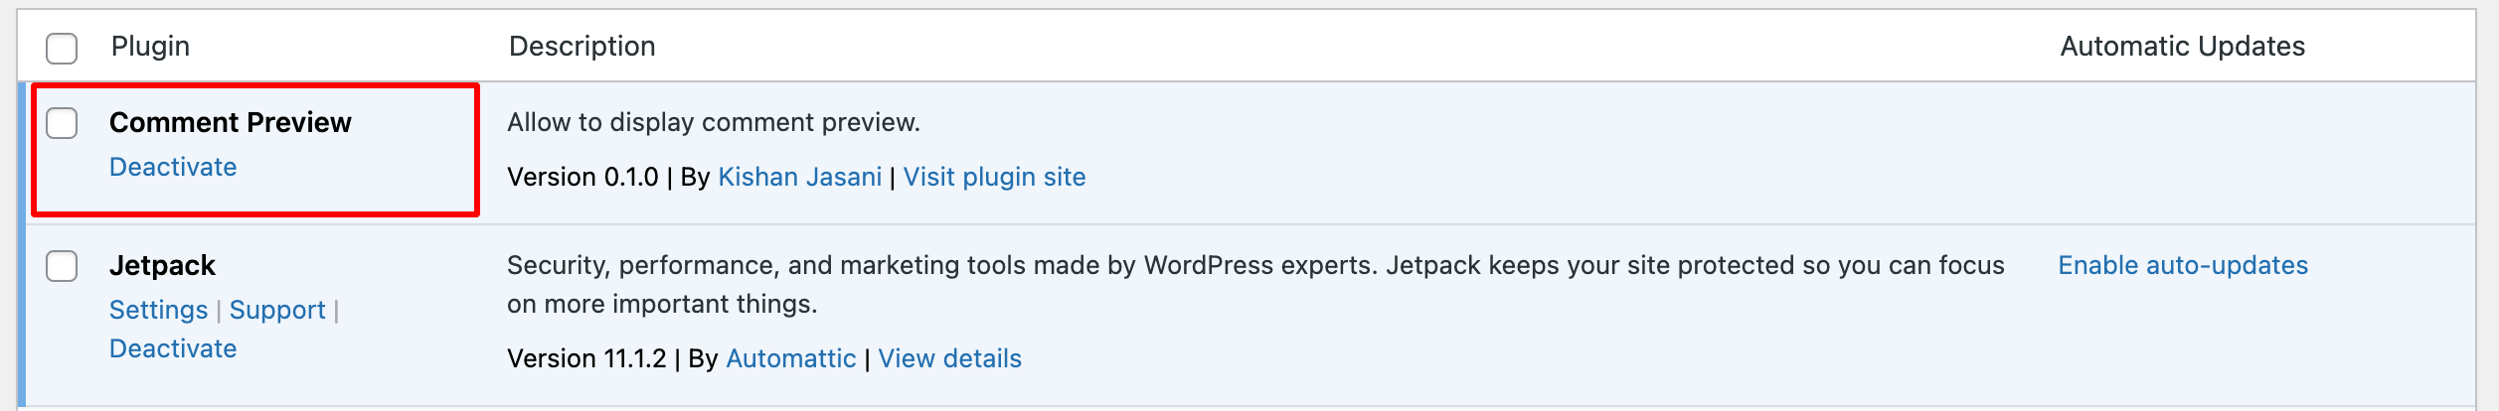This screenshot has width=2499, height=411.
Task: Deactivate the Jetpack plugin
Action: click(173, 348)
